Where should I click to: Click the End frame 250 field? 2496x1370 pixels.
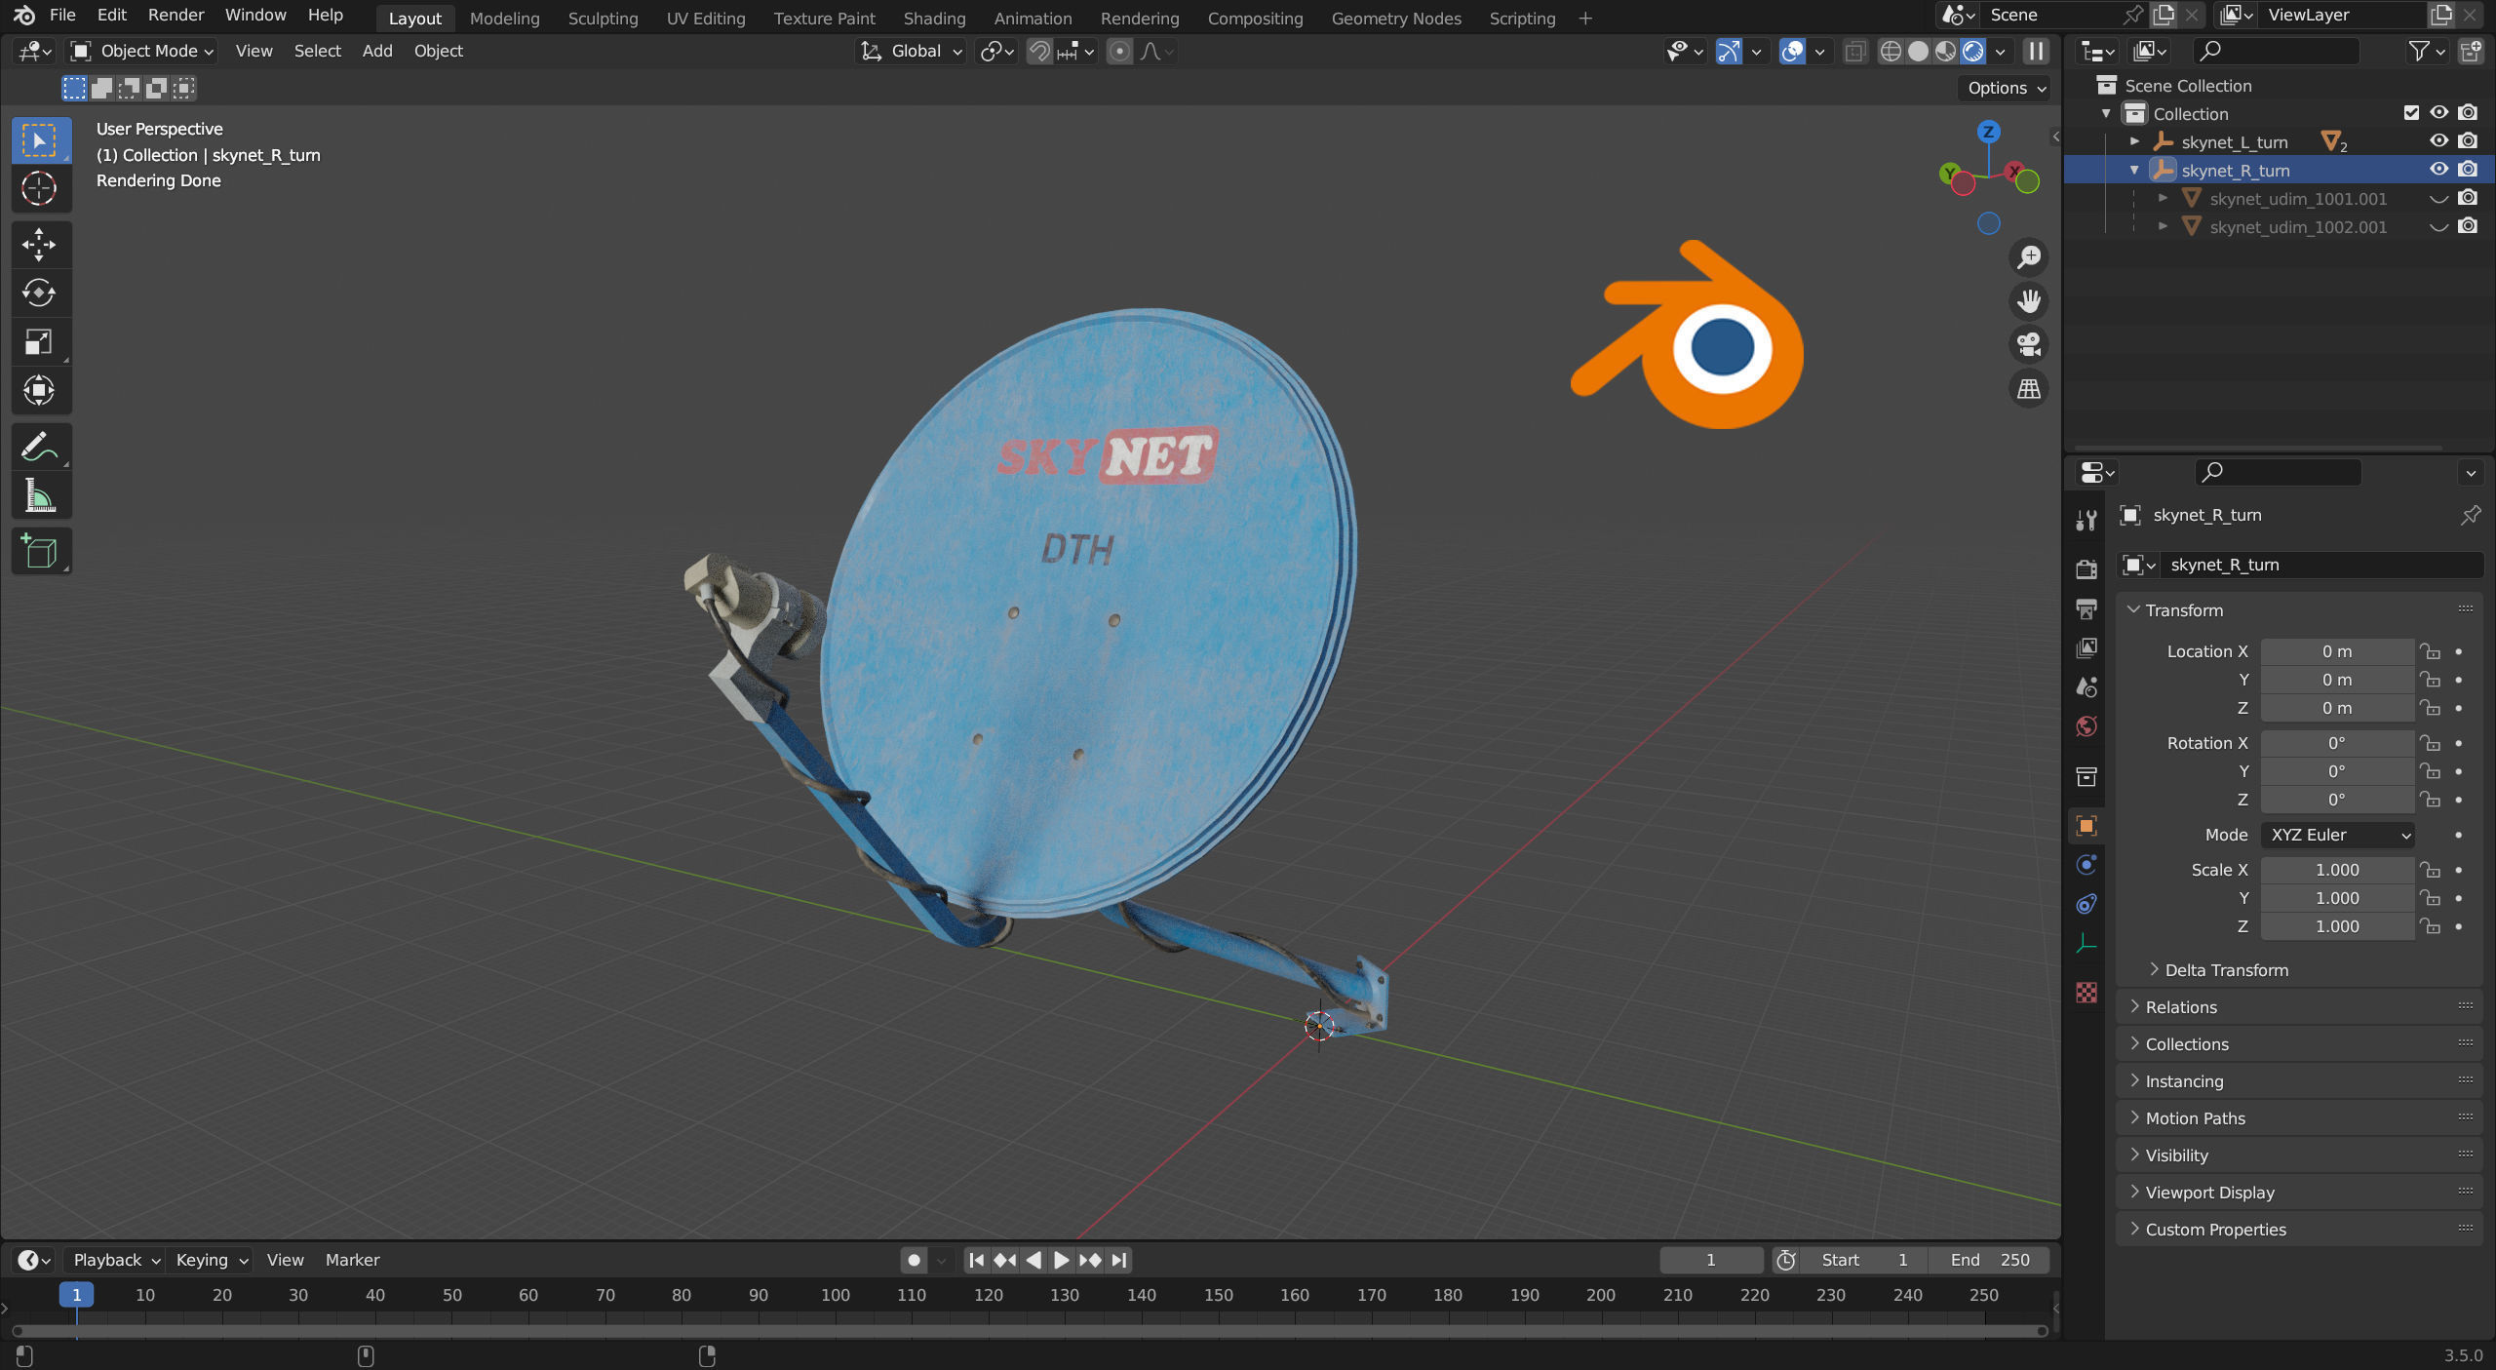1989,1261
